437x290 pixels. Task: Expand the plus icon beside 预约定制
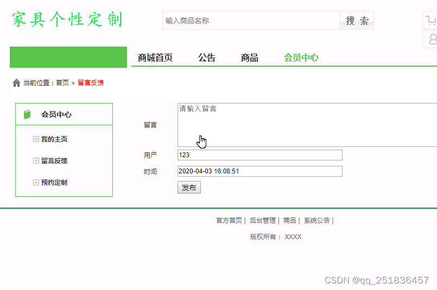tap(36, 182)
